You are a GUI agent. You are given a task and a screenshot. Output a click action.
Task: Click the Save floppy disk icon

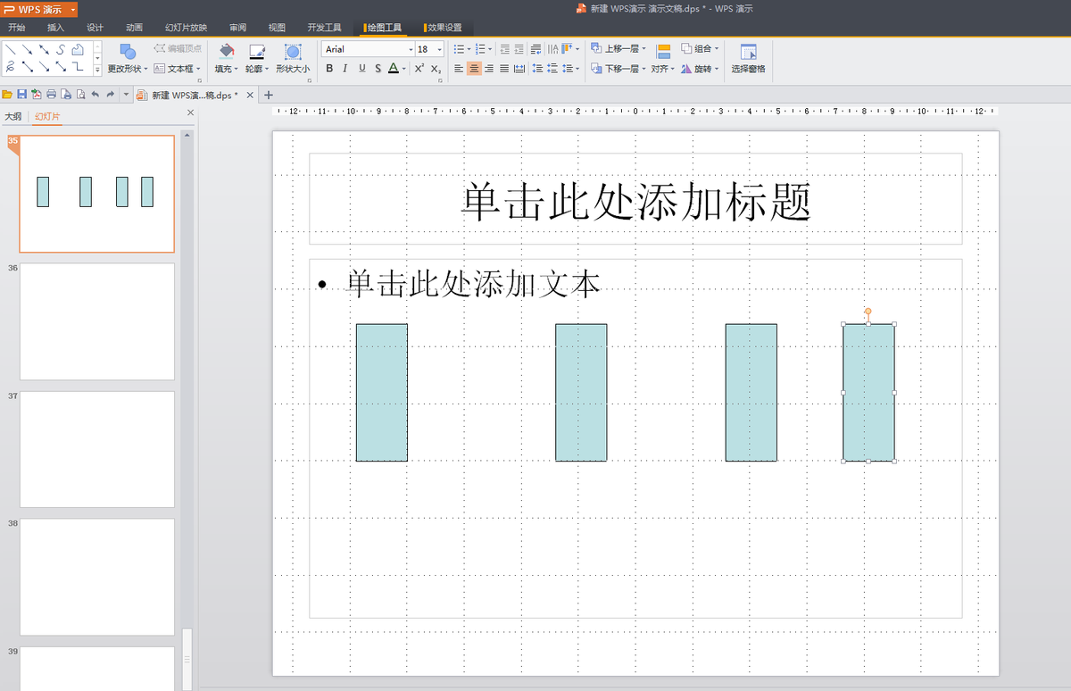tap(21, 95)
